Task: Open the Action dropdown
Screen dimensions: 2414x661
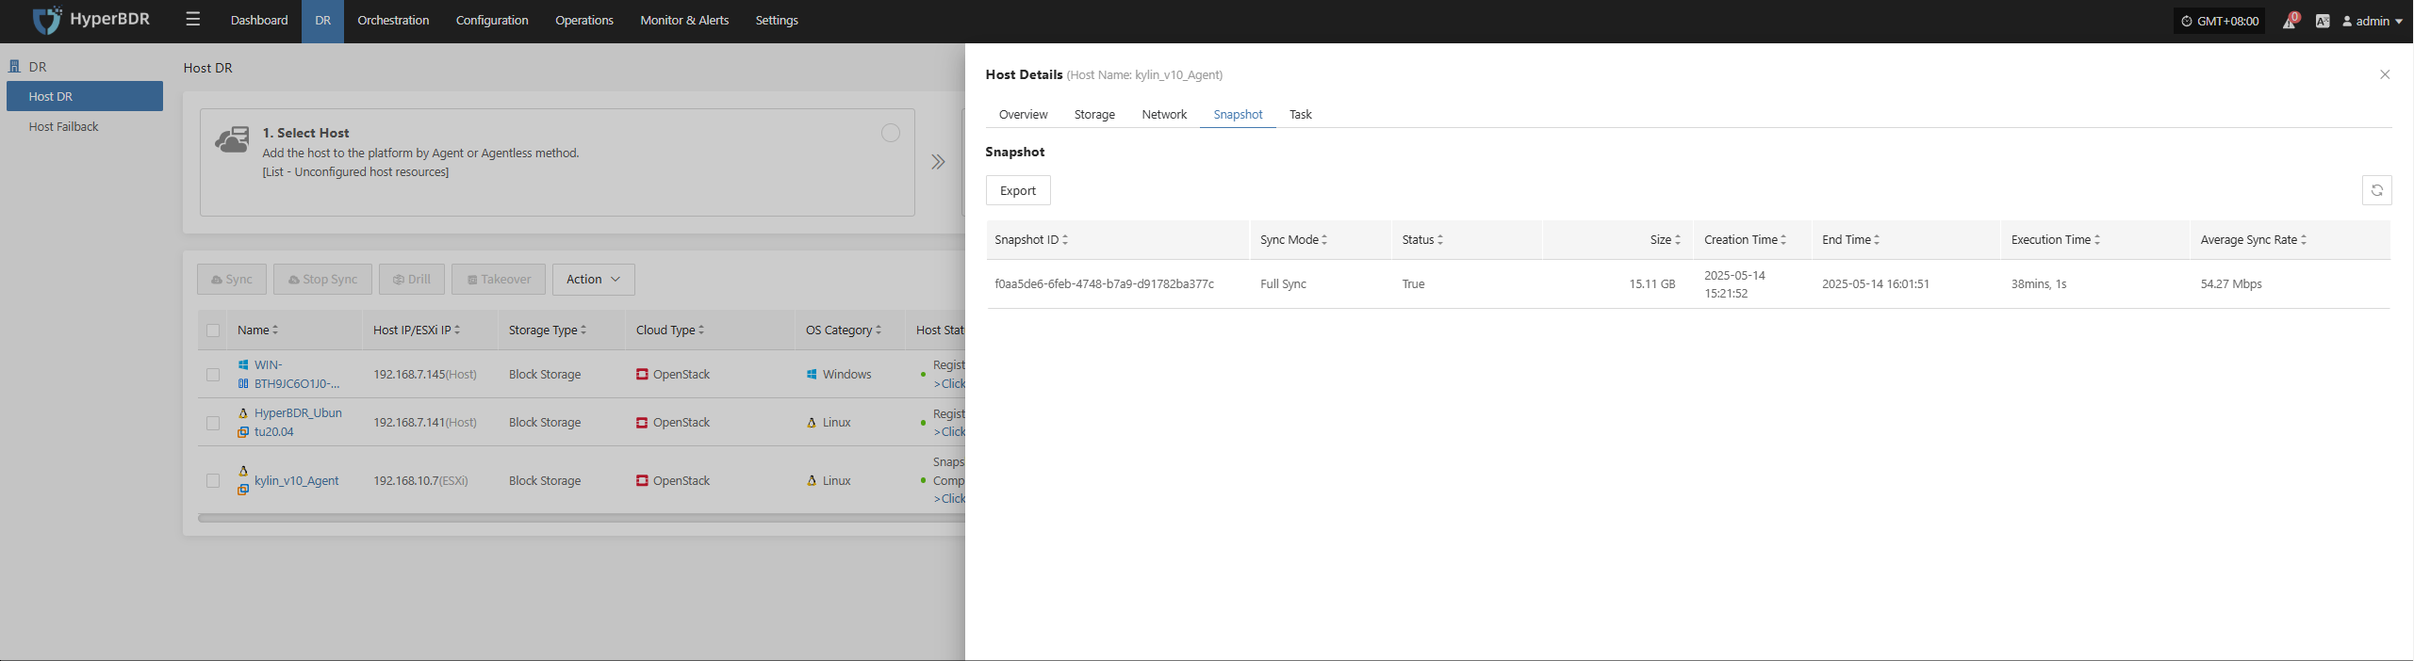Action: click(593, 280)
